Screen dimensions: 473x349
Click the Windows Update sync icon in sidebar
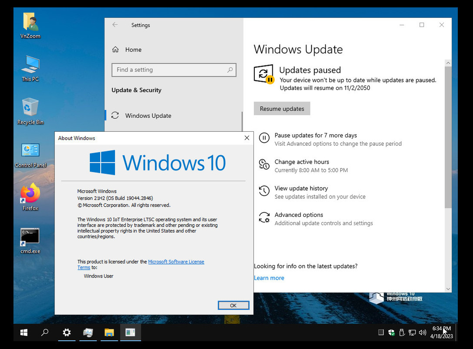pyautogui.click(x=115, y=116)
